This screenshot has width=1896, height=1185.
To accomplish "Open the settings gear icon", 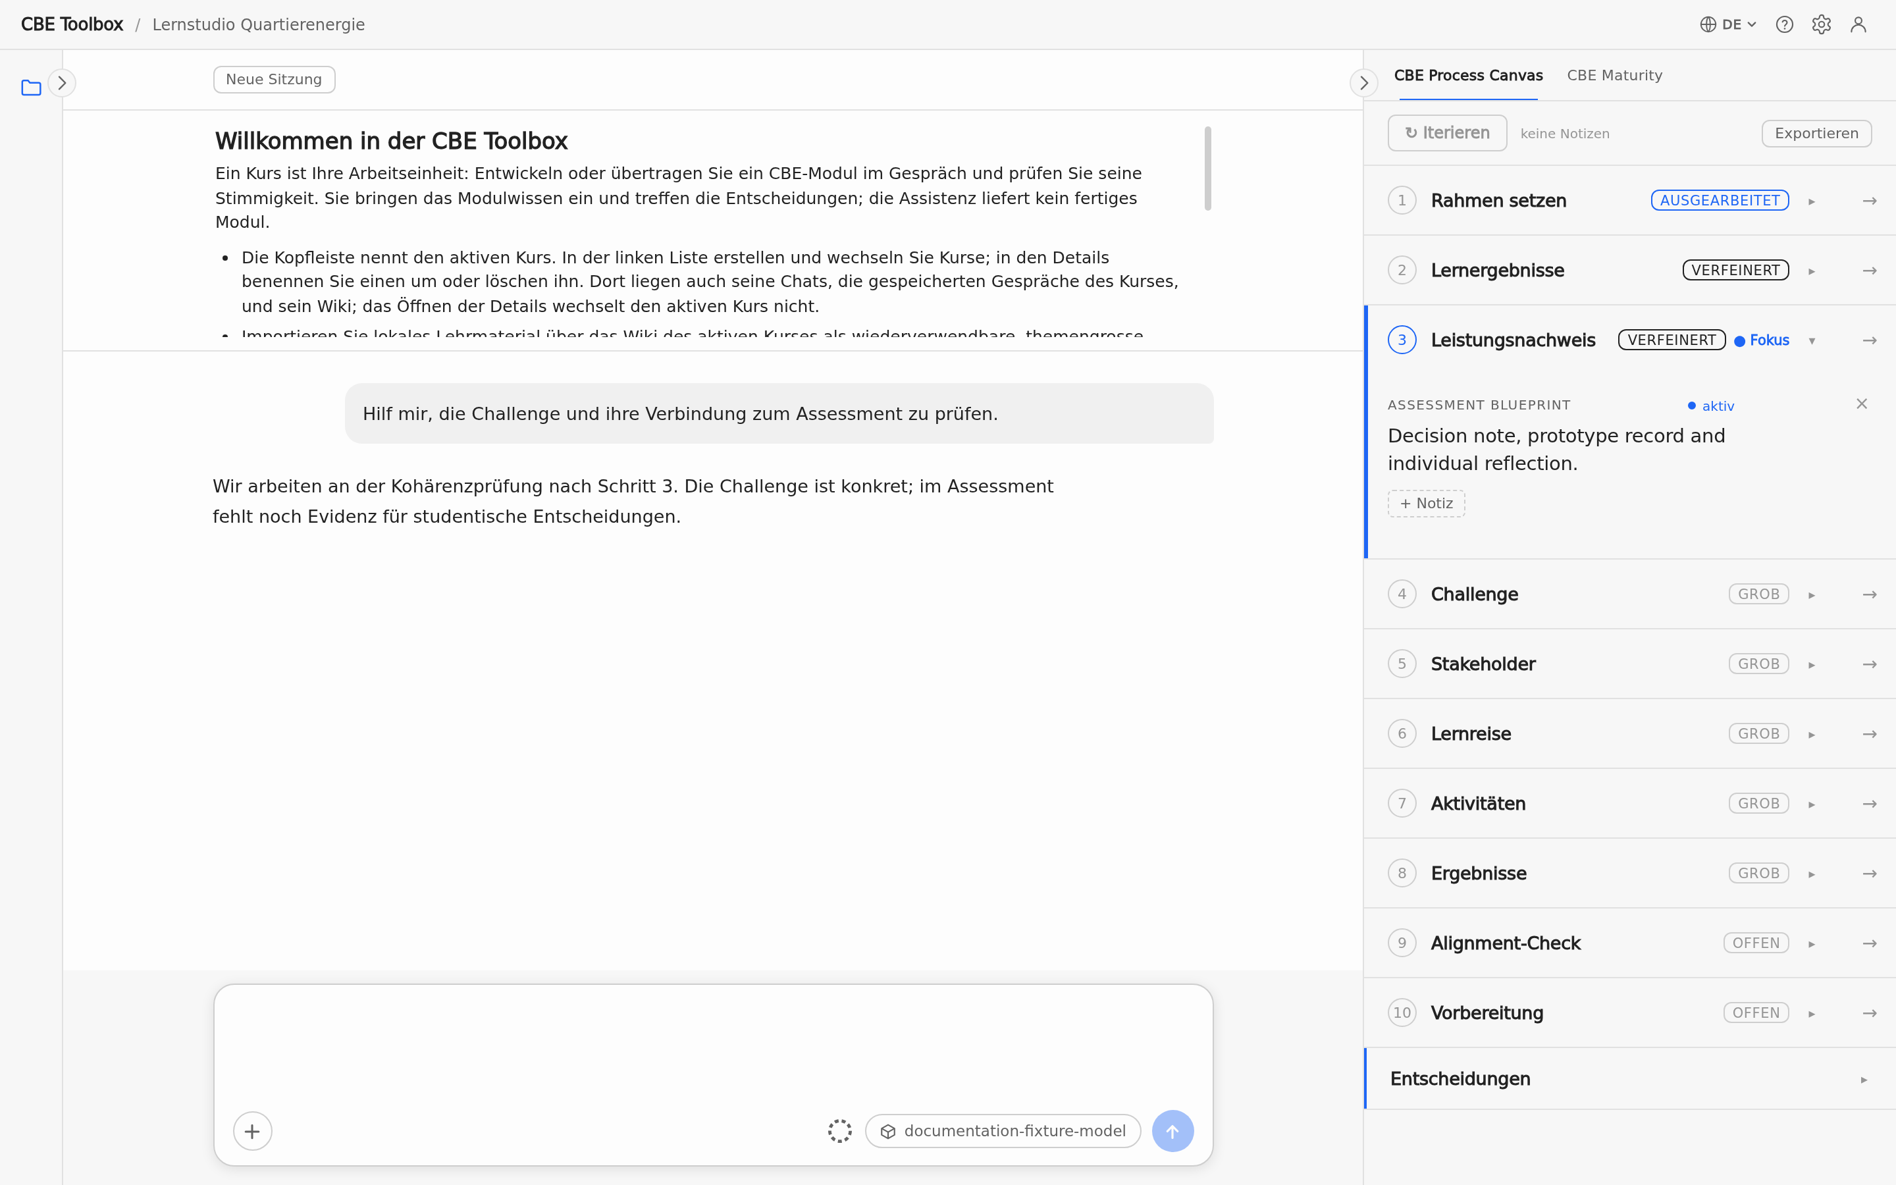I will 1822,24.
